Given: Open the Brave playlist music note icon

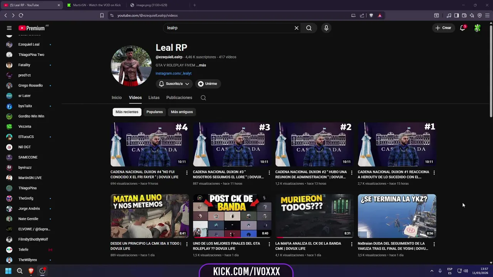Looking at the screenshot, I should [x=449, y=15].
